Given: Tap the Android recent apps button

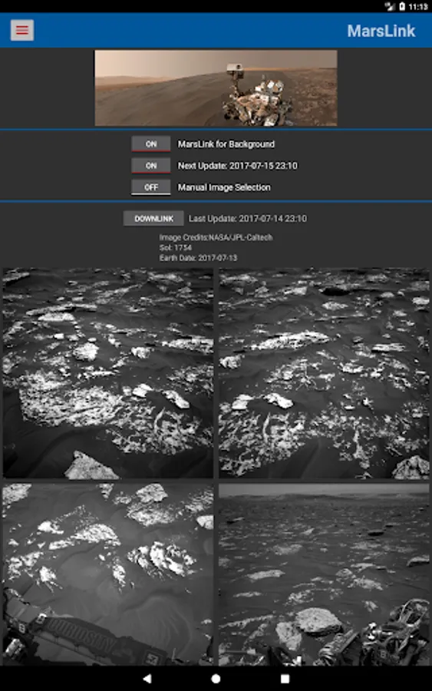Looking at the screenshot, I should tap(285, 679).
